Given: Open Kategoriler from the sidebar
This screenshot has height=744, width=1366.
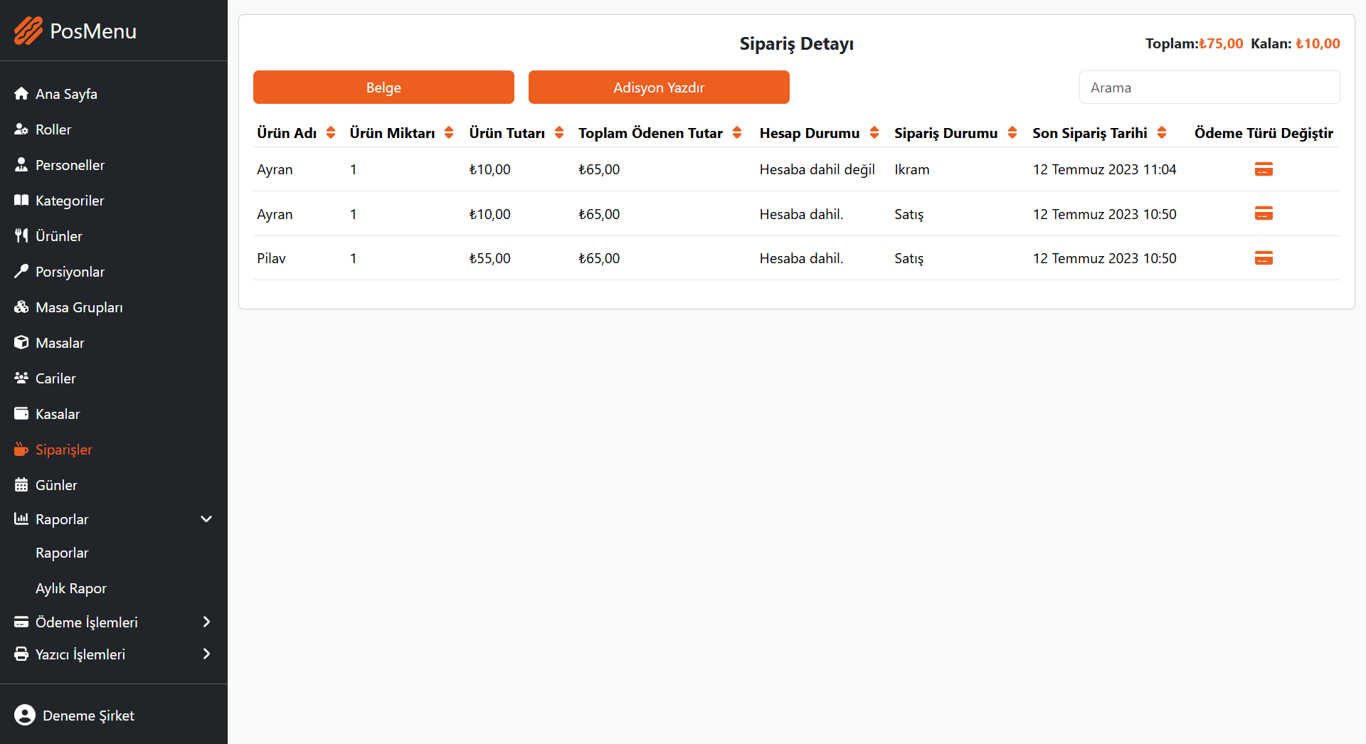Looking at the screenshot, I should pyautogui.click(x=70, y=201).
